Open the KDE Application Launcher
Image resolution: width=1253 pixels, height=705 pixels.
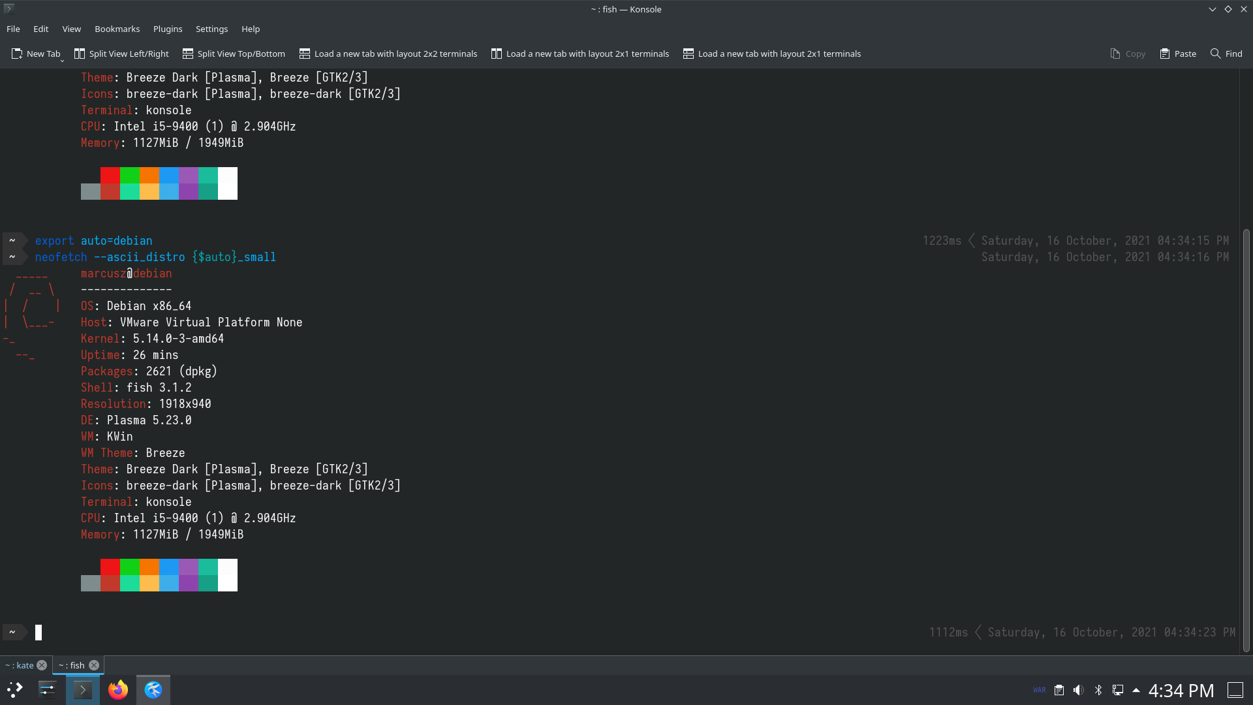pos(14,689)
